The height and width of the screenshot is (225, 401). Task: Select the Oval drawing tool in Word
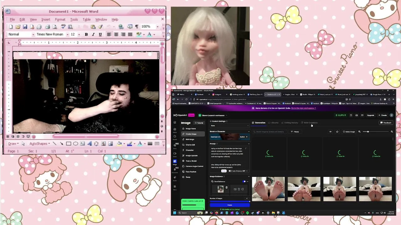point(76,144)
